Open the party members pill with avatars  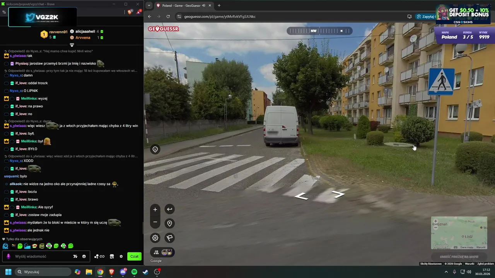pos(162,252)
